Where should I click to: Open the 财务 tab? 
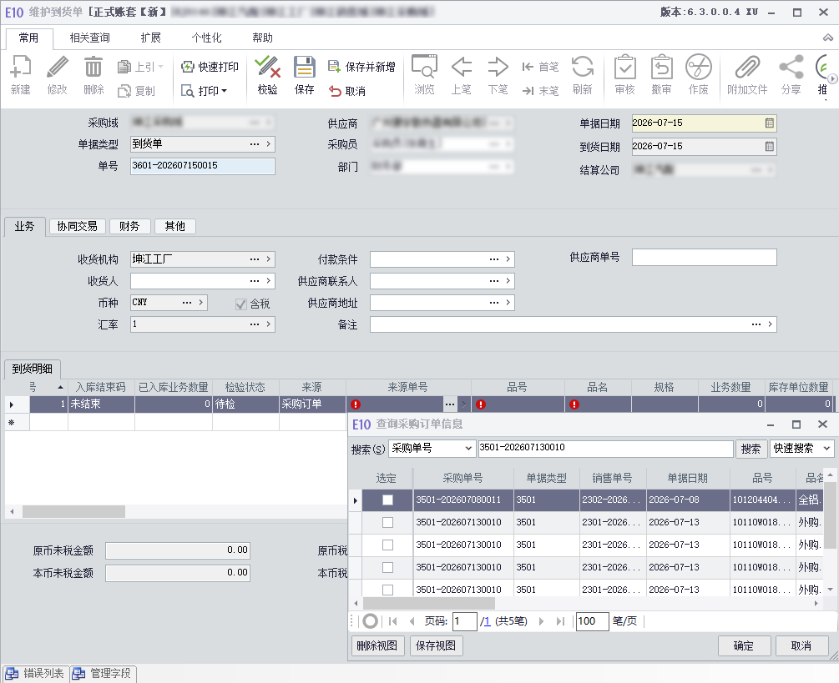click(x=129, y=227)
